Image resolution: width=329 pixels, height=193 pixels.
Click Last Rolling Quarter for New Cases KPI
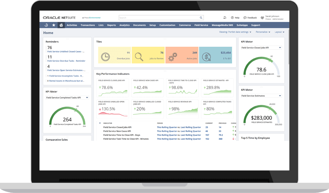point(191,131)
